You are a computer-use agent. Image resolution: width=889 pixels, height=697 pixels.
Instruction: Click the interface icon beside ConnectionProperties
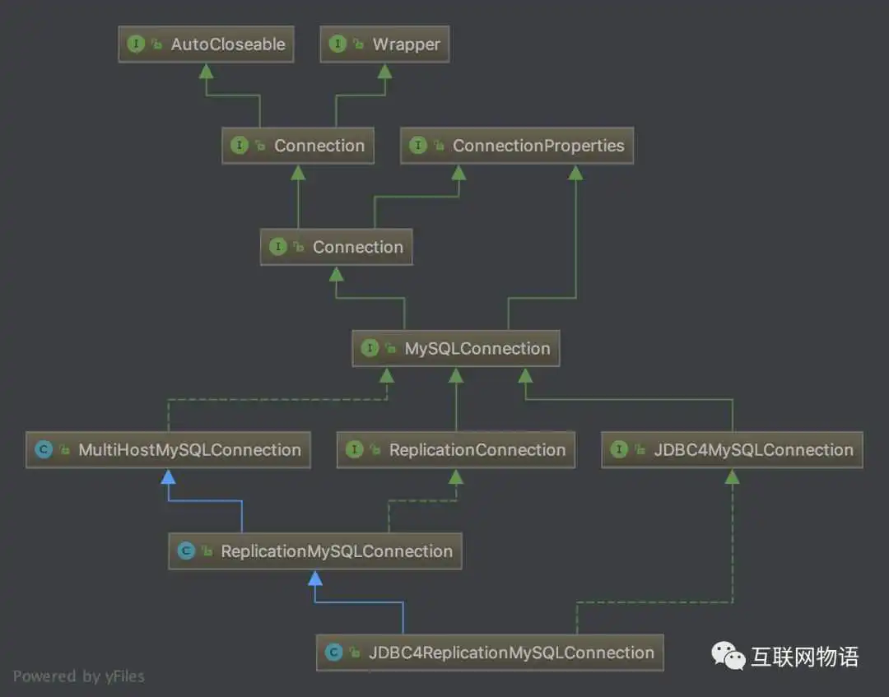point(418,145)
